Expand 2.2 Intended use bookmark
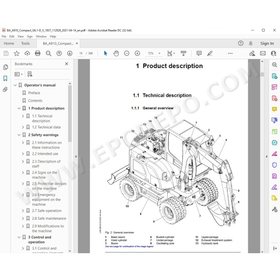 [x=23, y=154]
